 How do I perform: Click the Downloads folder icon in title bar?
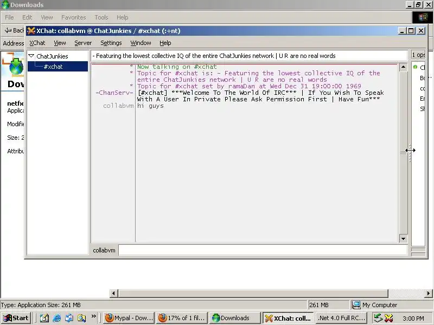click(x=5, y=5)
